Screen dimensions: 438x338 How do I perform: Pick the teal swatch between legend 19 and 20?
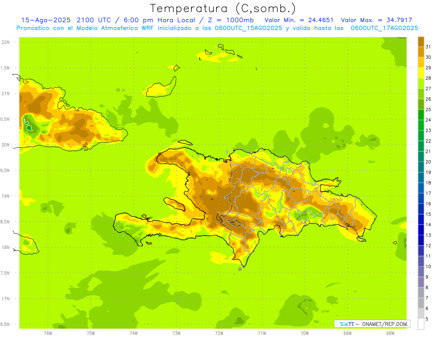[421, 167]
